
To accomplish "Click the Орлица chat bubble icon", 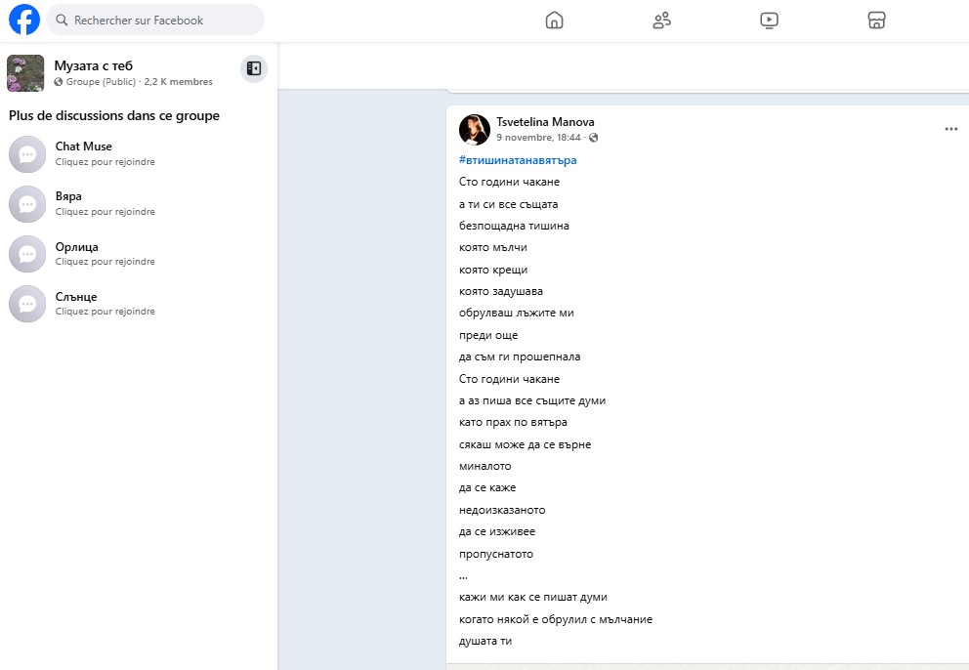I will (x=27, y=254).
